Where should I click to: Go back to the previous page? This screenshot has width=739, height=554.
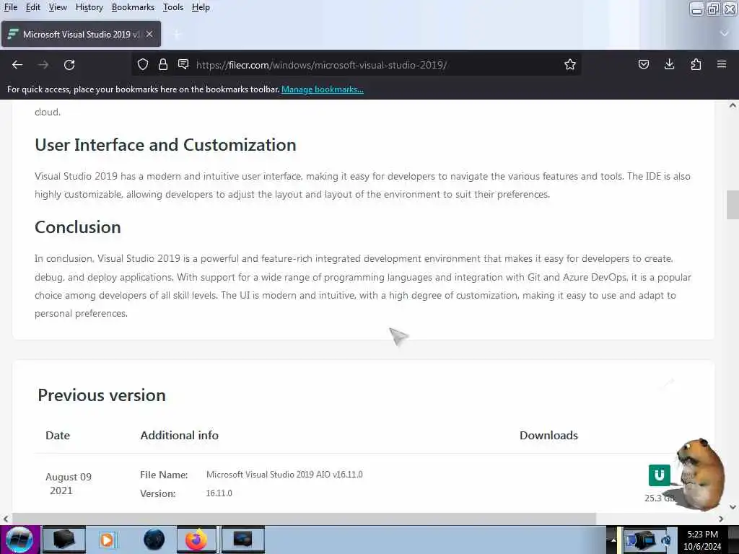(17, 64)
